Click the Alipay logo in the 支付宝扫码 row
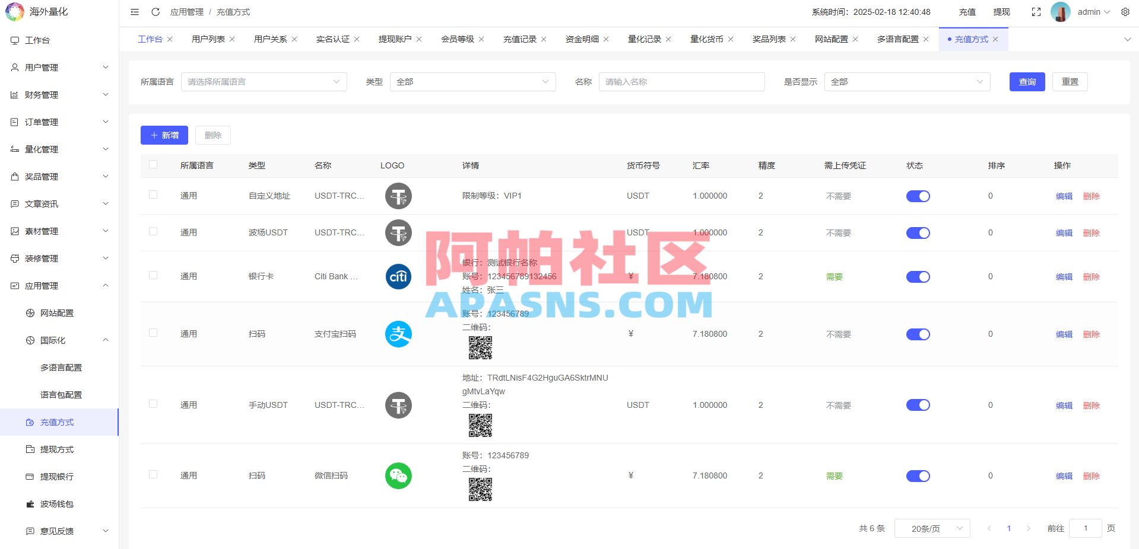The height and width of the screenshot is (549, 1139). pos(398,334)
